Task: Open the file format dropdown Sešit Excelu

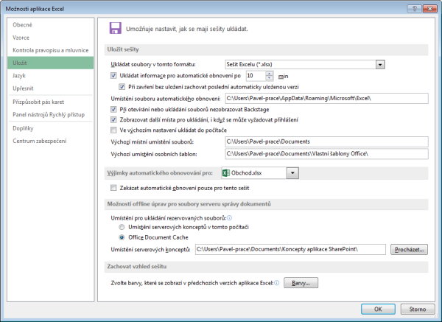Action: coord(380,65)
